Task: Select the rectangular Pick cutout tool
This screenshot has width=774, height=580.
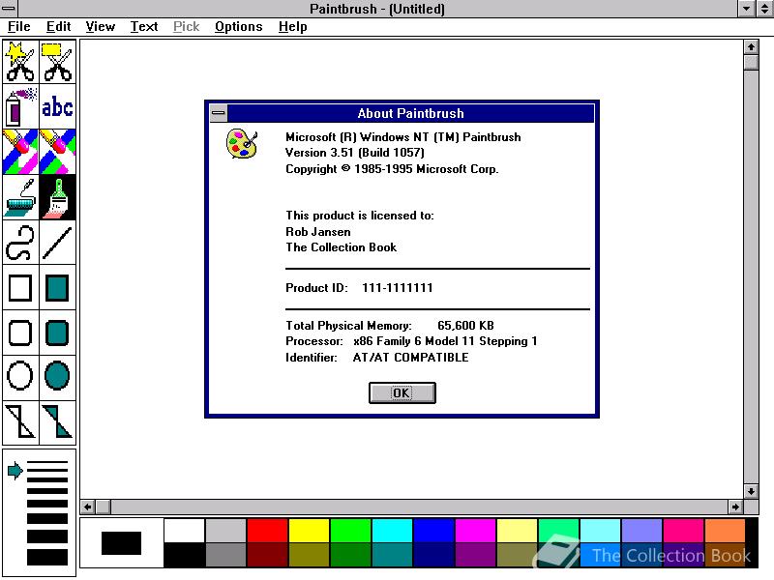Action: click(58, 62)
